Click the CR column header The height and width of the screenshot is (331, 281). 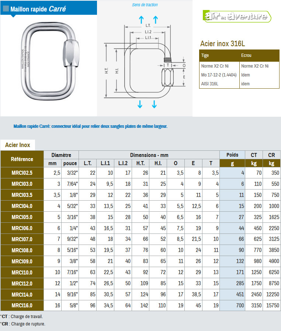271,155
